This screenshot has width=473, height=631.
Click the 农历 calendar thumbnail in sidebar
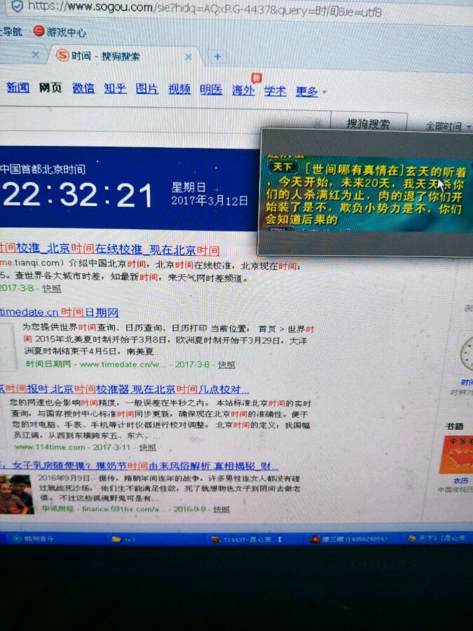[457, 455]
